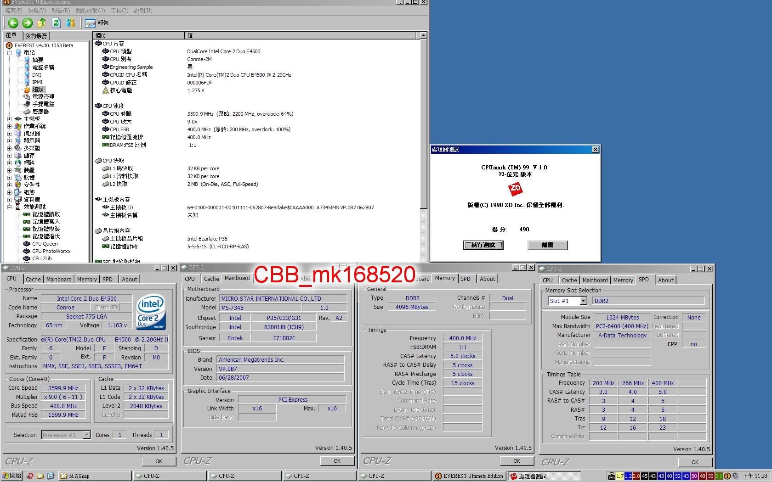Click the green Back arrow in EVEREST toolbar
The height and width of the screenshot is (482, 772).
click(x=13, y=22)
